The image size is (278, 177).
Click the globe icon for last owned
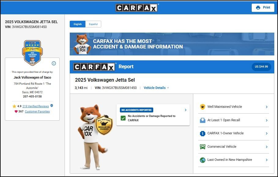click(202, 160)
